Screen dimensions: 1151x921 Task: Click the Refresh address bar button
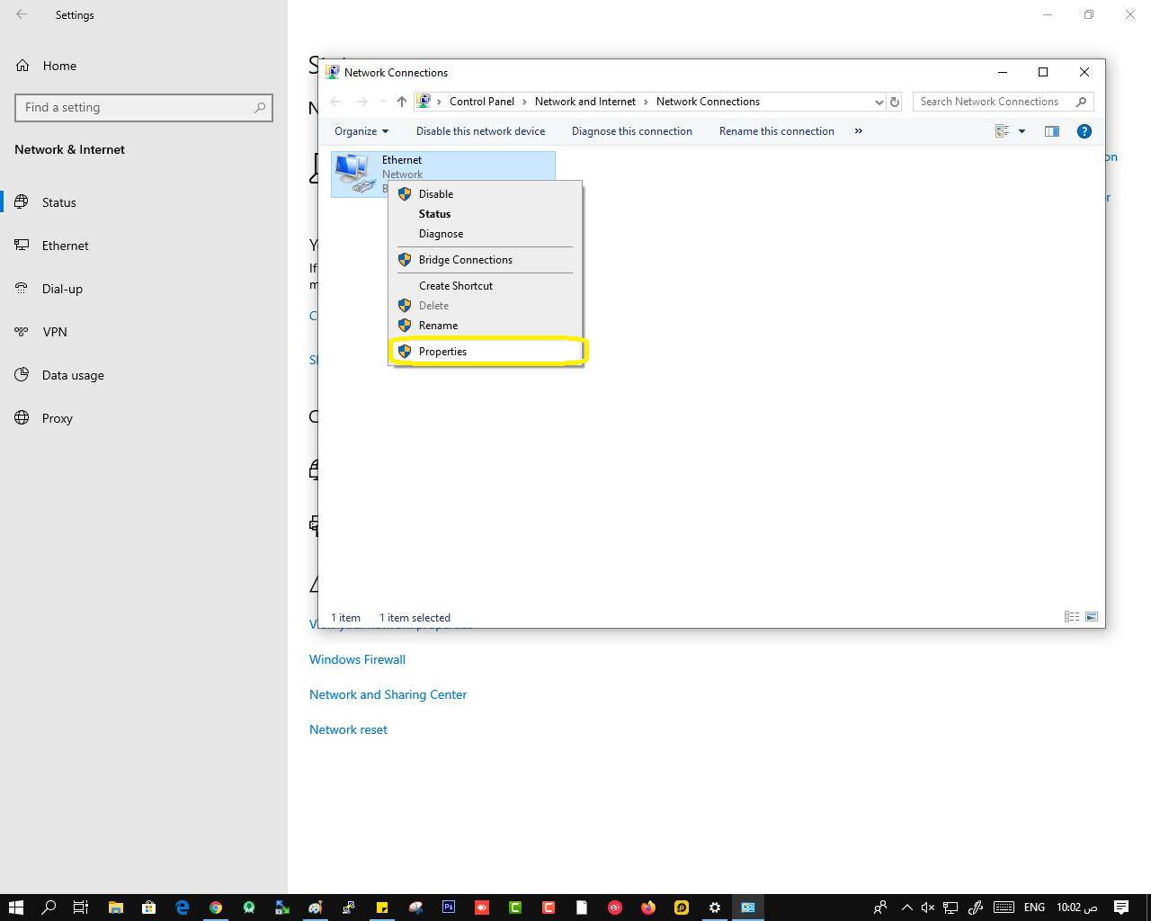coord(895,102)
